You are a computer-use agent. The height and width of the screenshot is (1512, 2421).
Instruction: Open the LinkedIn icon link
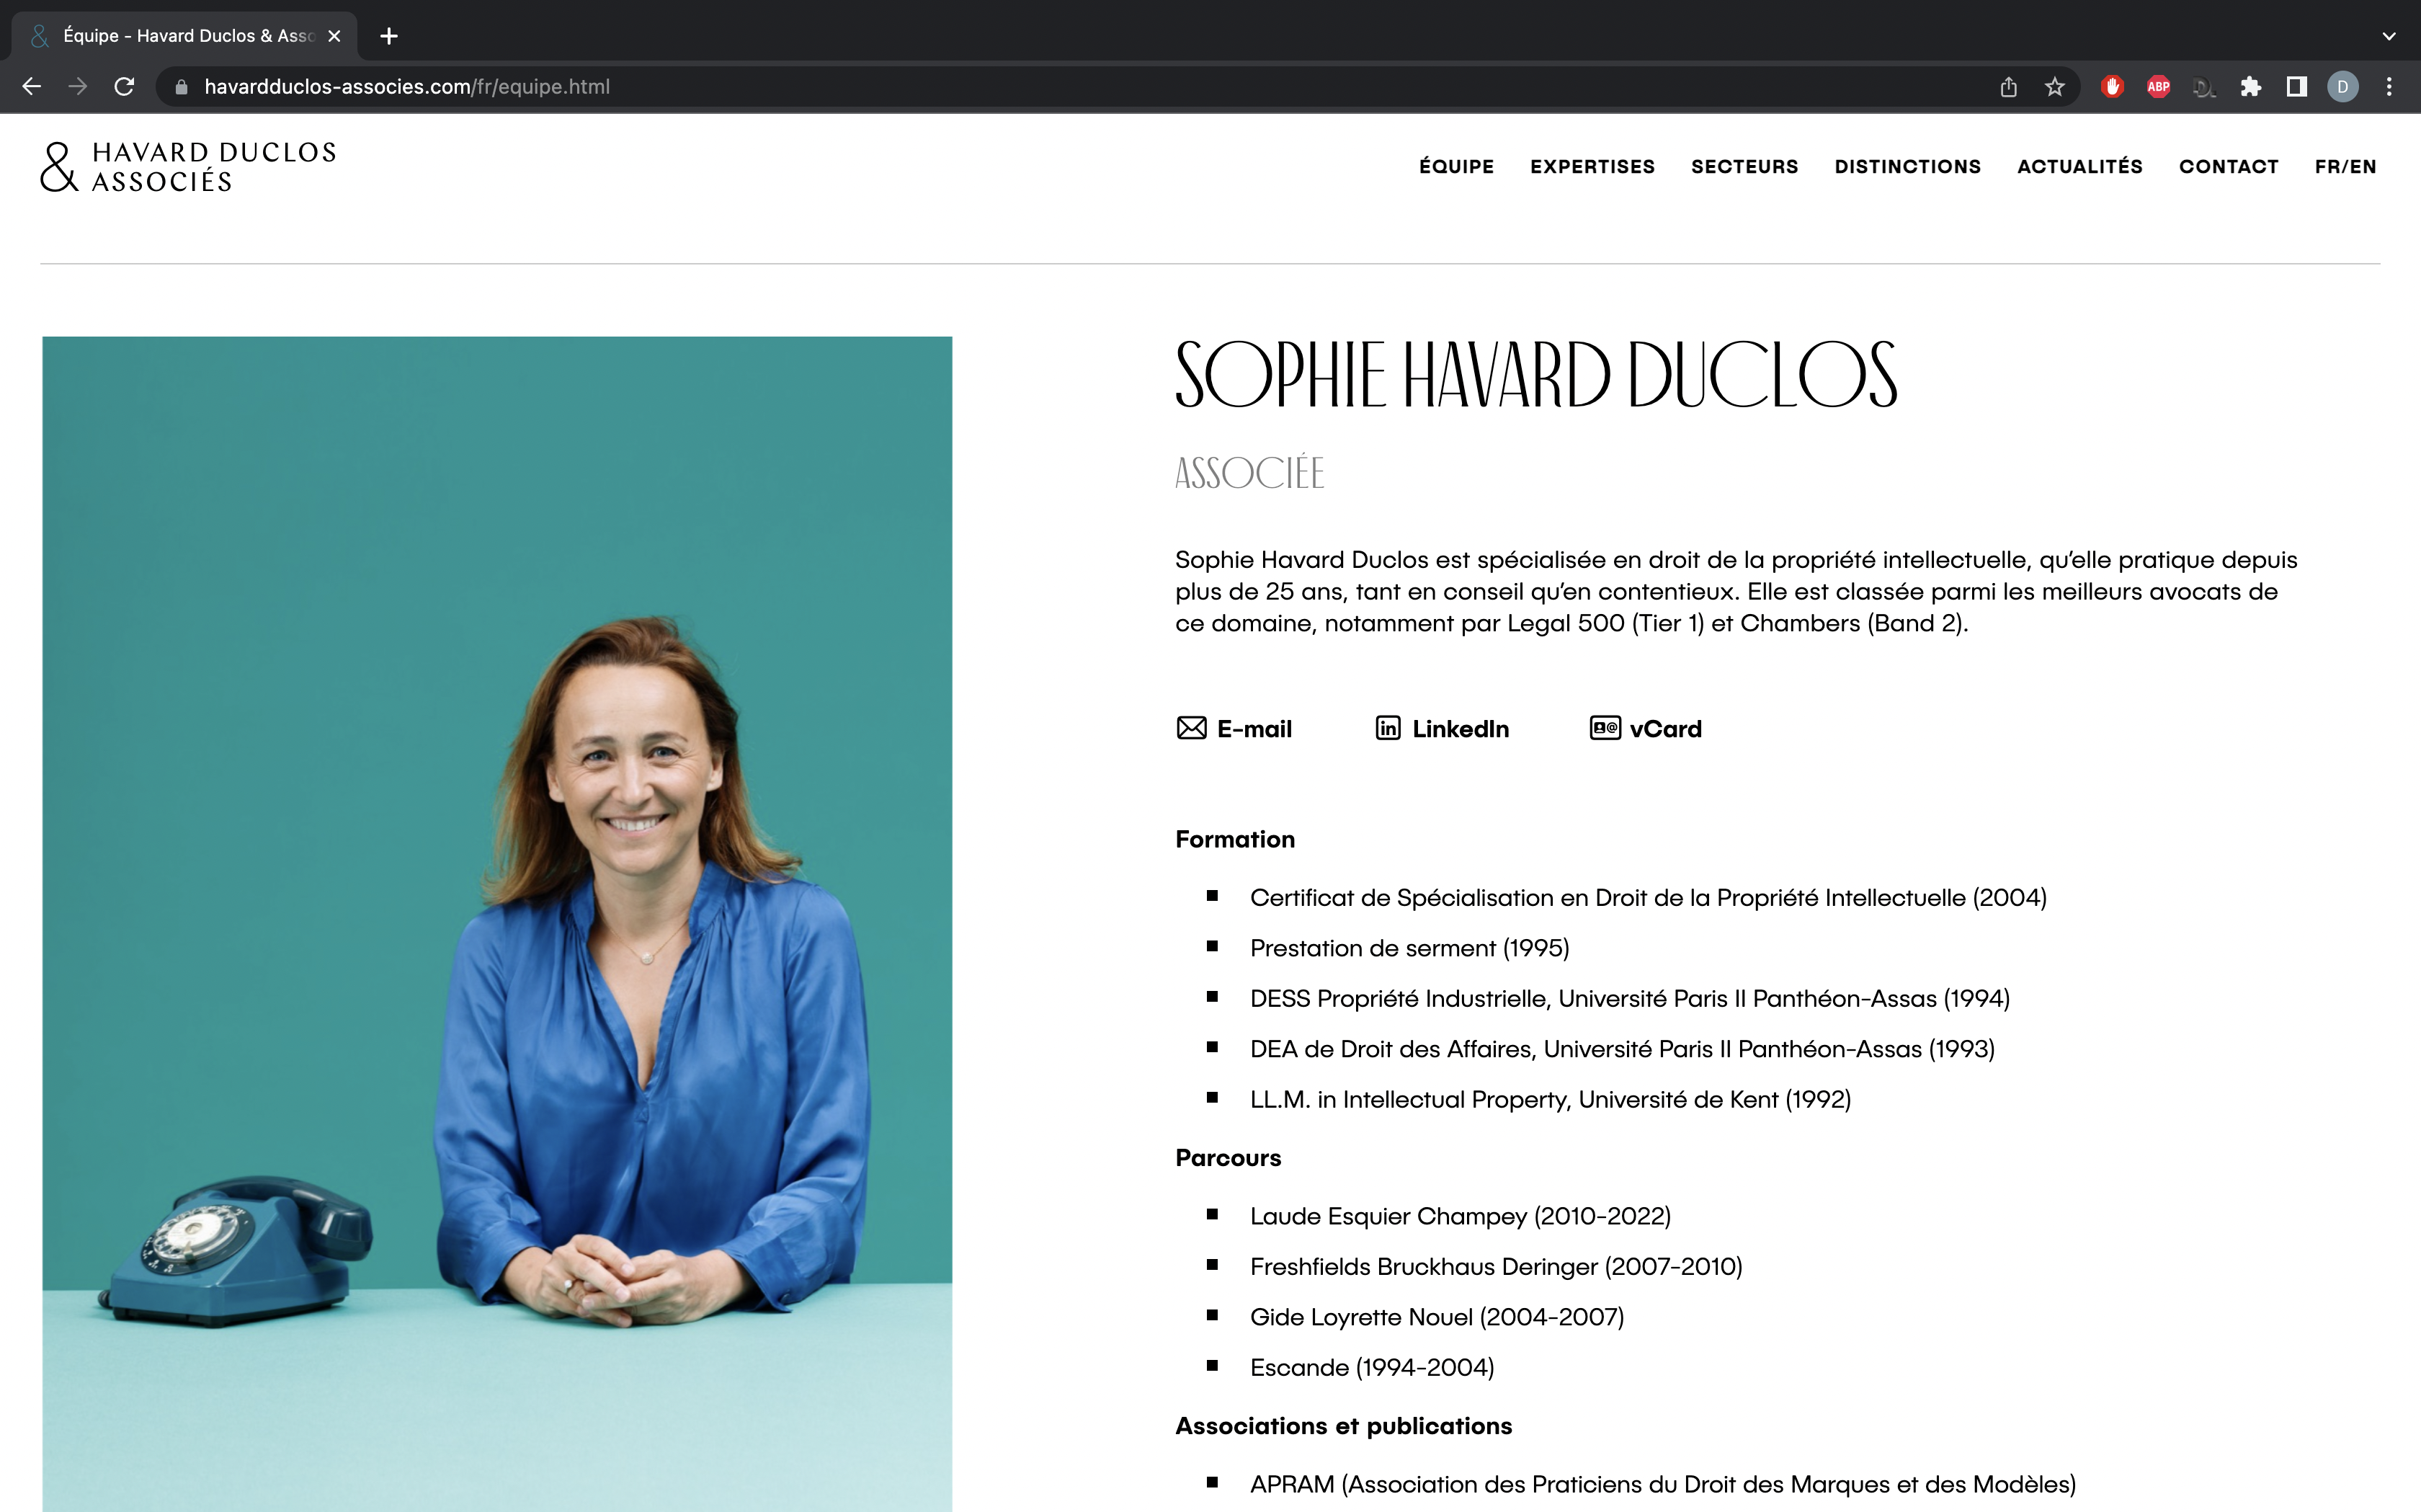(x=1388, y=728)
